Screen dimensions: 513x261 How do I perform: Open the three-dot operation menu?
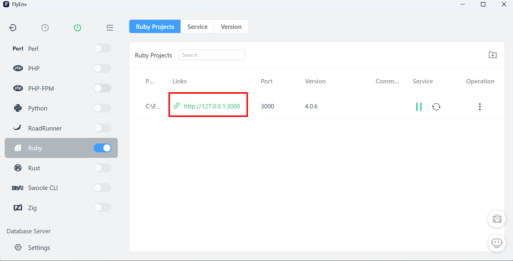coord(480,107)
